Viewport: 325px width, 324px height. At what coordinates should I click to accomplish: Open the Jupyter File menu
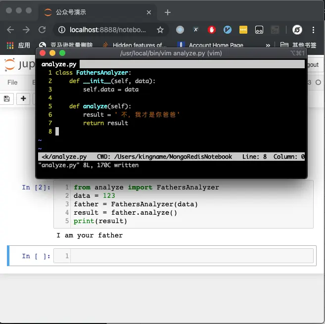pos(12,83)
